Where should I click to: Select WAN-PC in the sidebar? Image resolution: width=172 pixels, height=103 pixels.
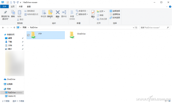coord(11,96)
